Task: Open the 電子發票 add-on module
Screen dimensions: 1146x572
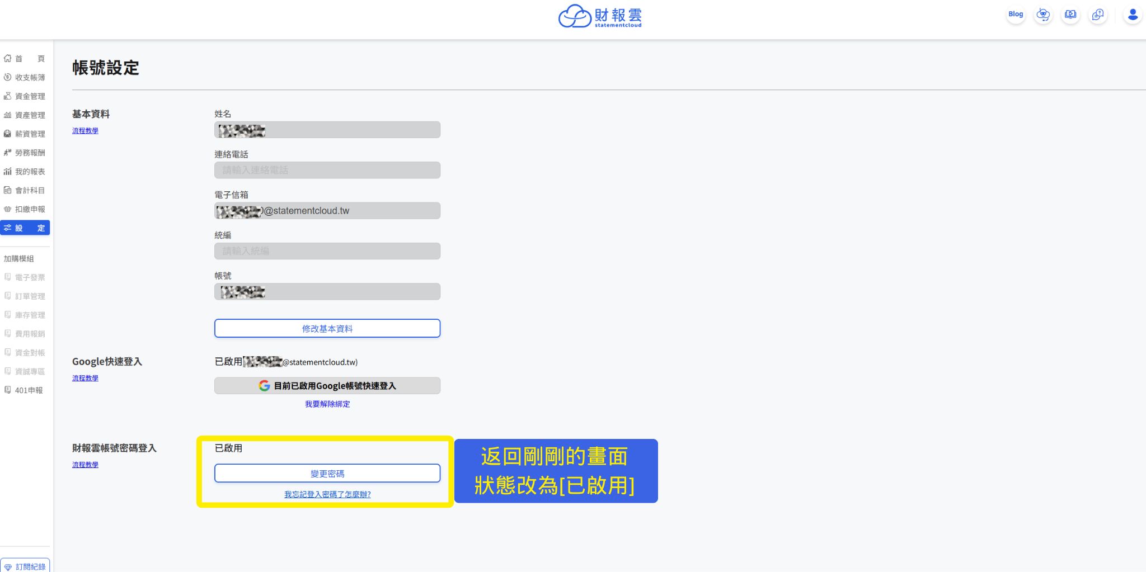Action: click(x=25, y=277)
